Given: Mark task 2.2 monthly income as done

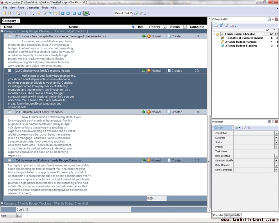Looking at the screenshot, I should pyautogui.click(x=10, y=71).
